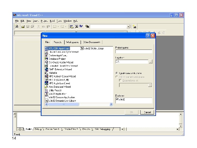
Task: Switch to the Find in Files 2 tab
Action: click(x=71, y=129)
